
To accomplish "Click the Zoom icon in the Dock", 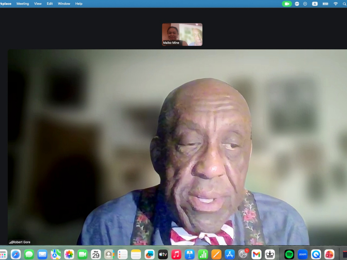I will coord(303,255).
